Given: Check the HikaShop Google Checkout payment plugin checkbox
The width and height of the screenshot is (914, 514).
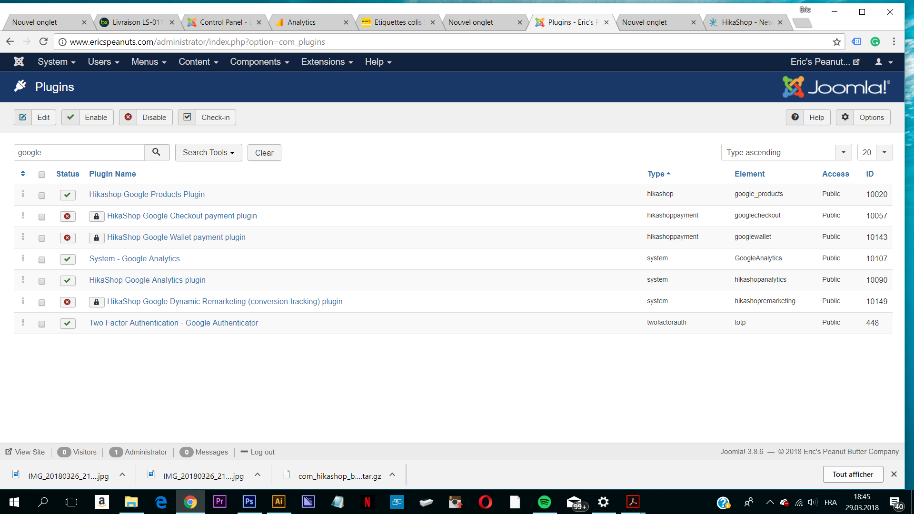Looking at the screenshot, I should pos(42,217).
